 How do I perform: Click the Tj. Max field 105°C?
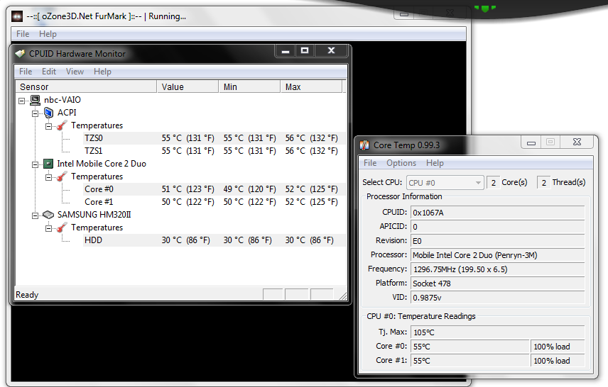(x=497, y=332)
